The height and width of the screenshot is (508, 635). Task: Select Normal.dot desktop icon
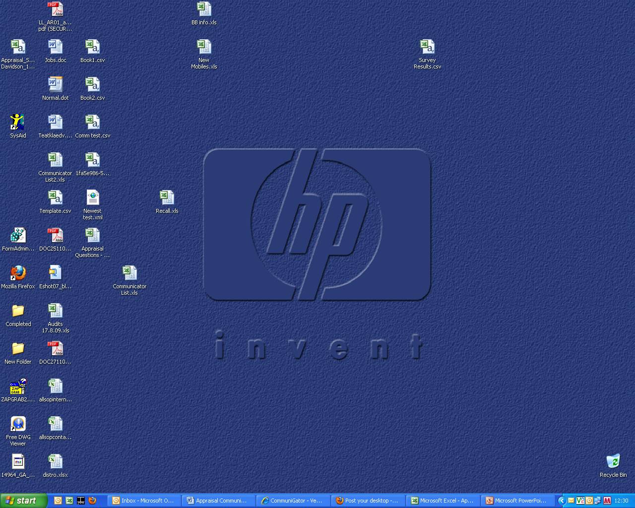point(56,89)
